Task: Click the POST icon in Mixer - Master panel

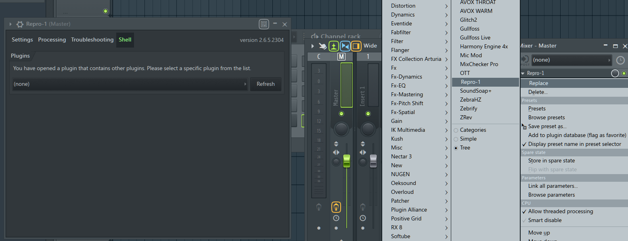Action: [x=525, y=60]
